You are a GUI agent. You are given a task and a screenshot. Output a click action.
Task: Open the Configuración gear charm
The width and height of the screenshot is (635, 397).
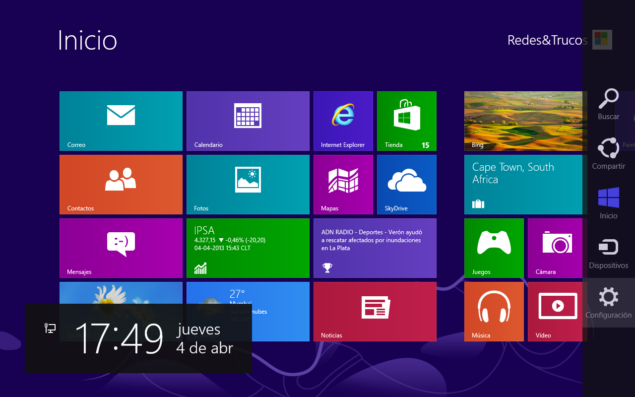(x=609, y=303)
